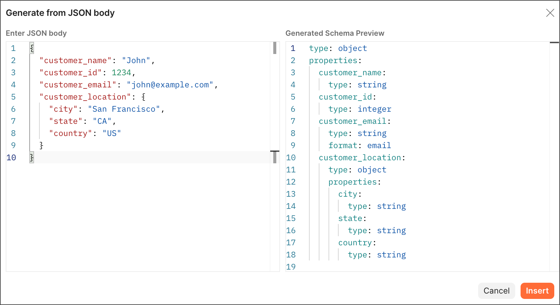Close the Generate from JSON body dialog

550,13
